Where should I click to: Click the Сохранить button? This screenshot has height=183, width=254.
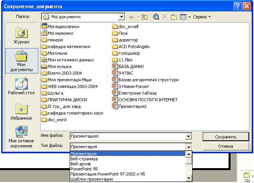(x=226, y=137)
